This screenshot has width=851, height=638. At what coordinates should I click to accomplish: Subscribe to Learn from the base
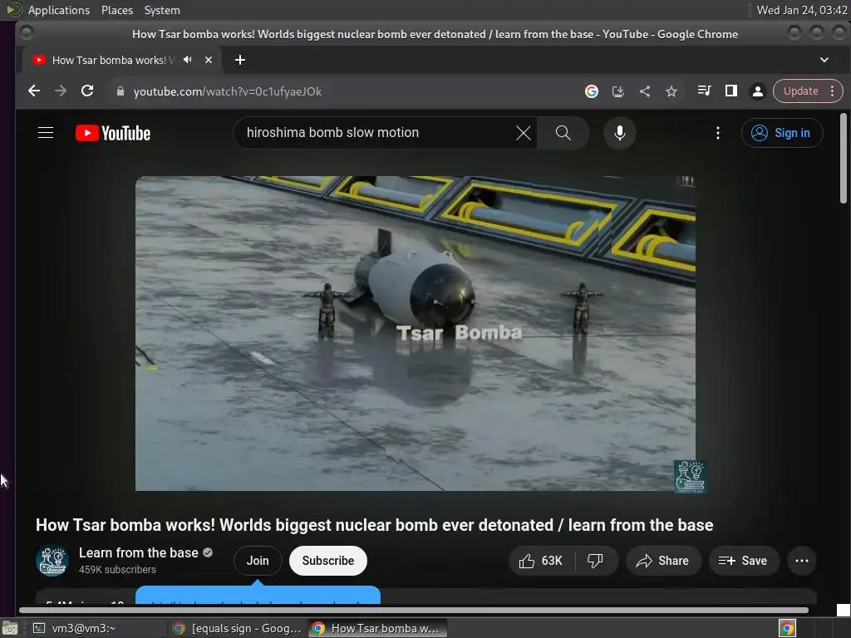pos(327,561)
